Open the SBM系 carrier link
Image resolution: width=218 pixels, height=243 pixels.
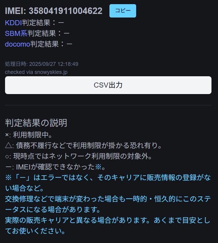[x=16, y=34]
